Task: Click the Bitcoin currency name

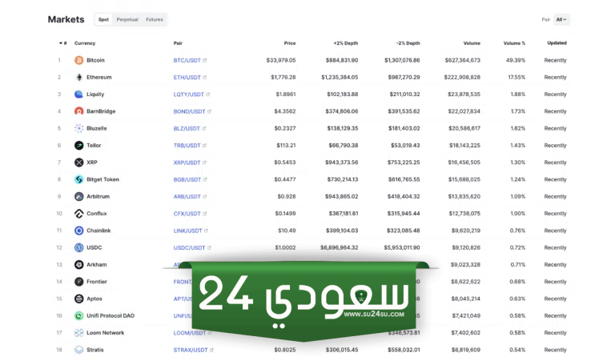Action: point(95,60)
